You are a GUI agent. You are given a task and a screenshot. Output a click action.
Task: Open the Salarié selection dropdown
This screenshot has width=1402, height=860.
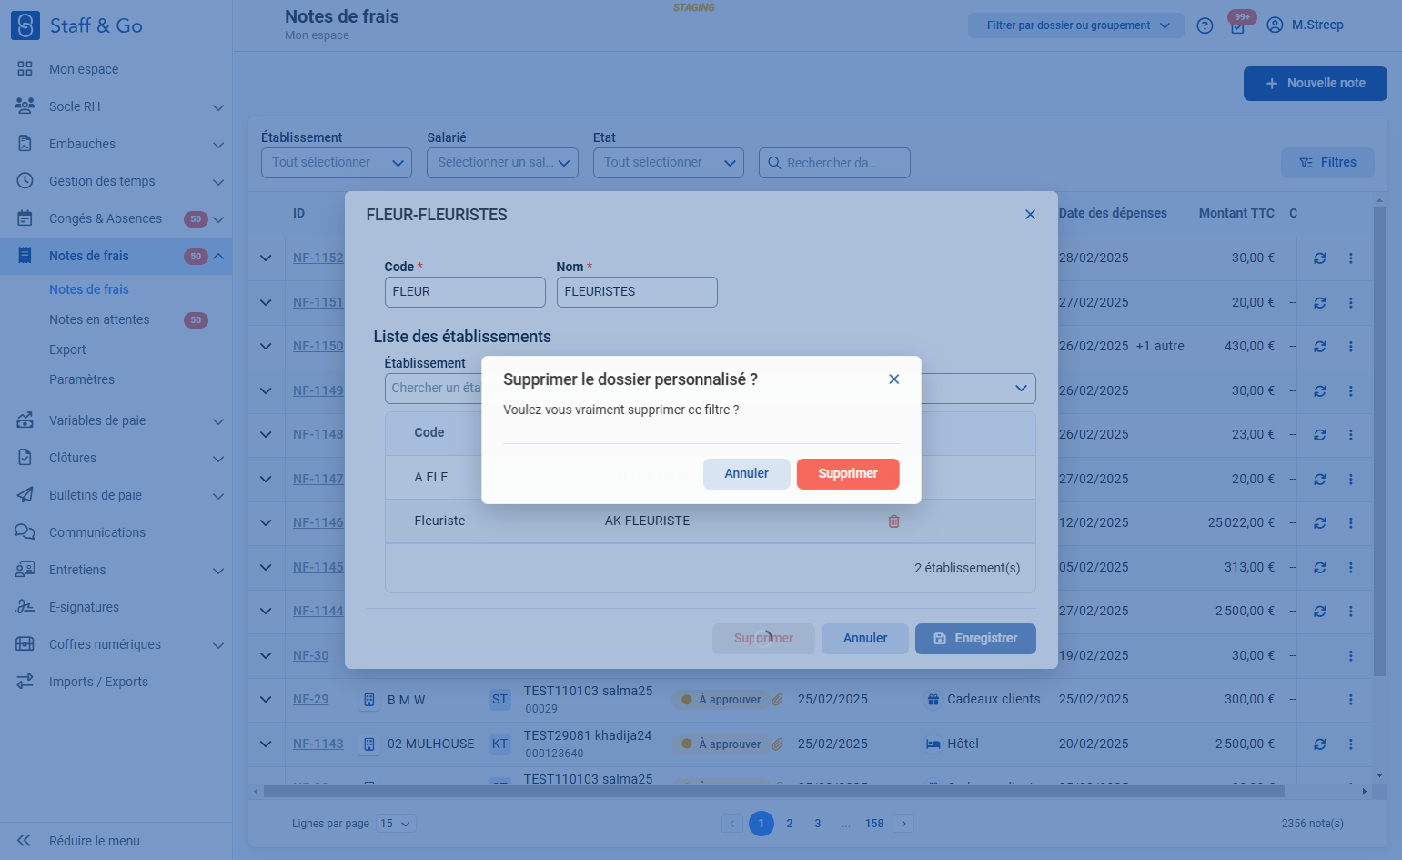point(502,163)
